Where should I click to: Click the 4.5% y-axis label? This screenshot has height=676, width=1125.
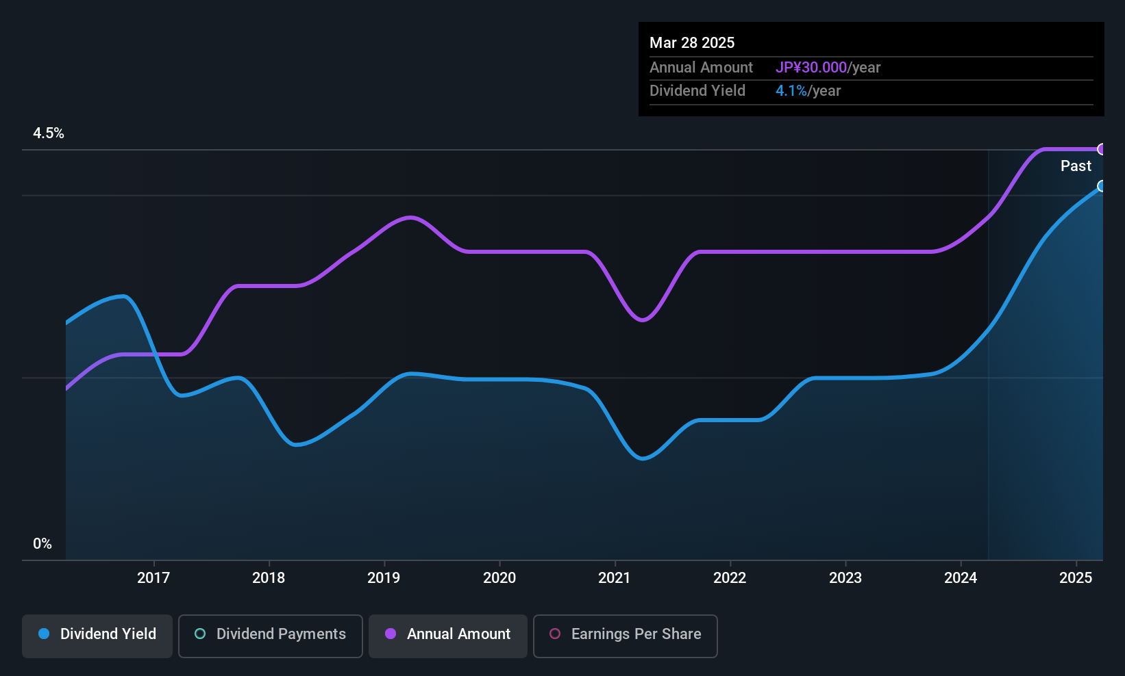click(x=49, y=133)
